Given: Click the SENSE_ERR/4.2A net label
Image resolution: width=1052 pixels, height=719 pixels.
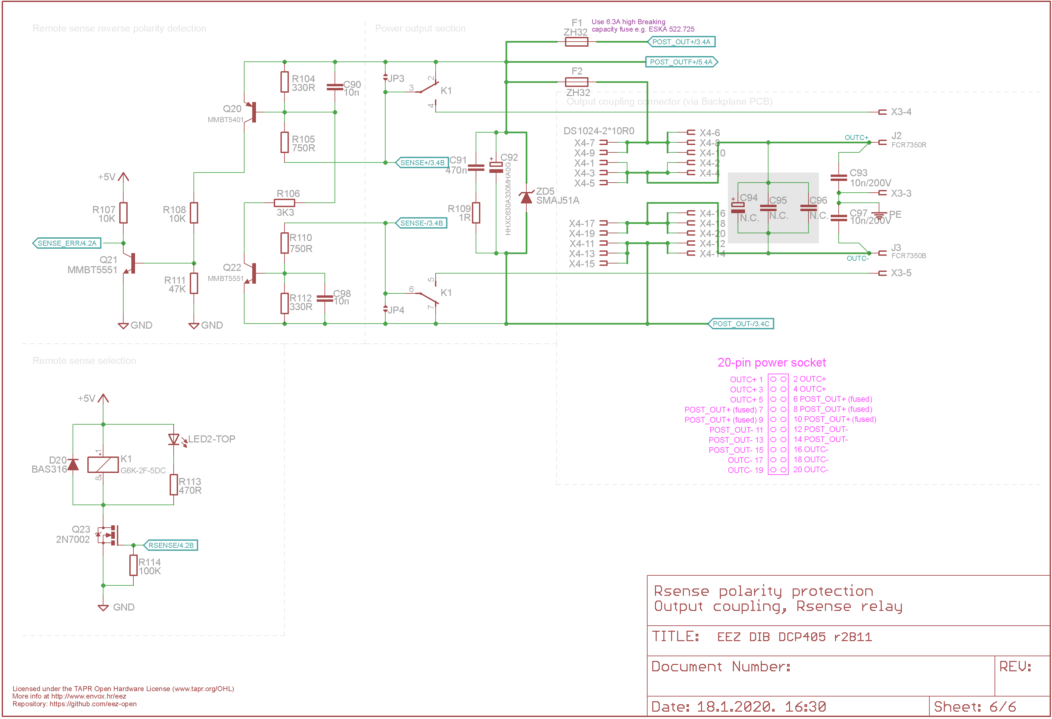Looking at the screenshot, I should [x=67, y=243].
